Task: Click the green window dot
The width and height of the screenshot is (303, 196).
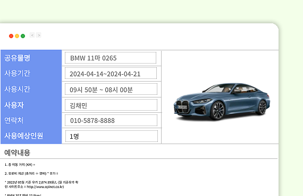Action: tap(23, 36)
